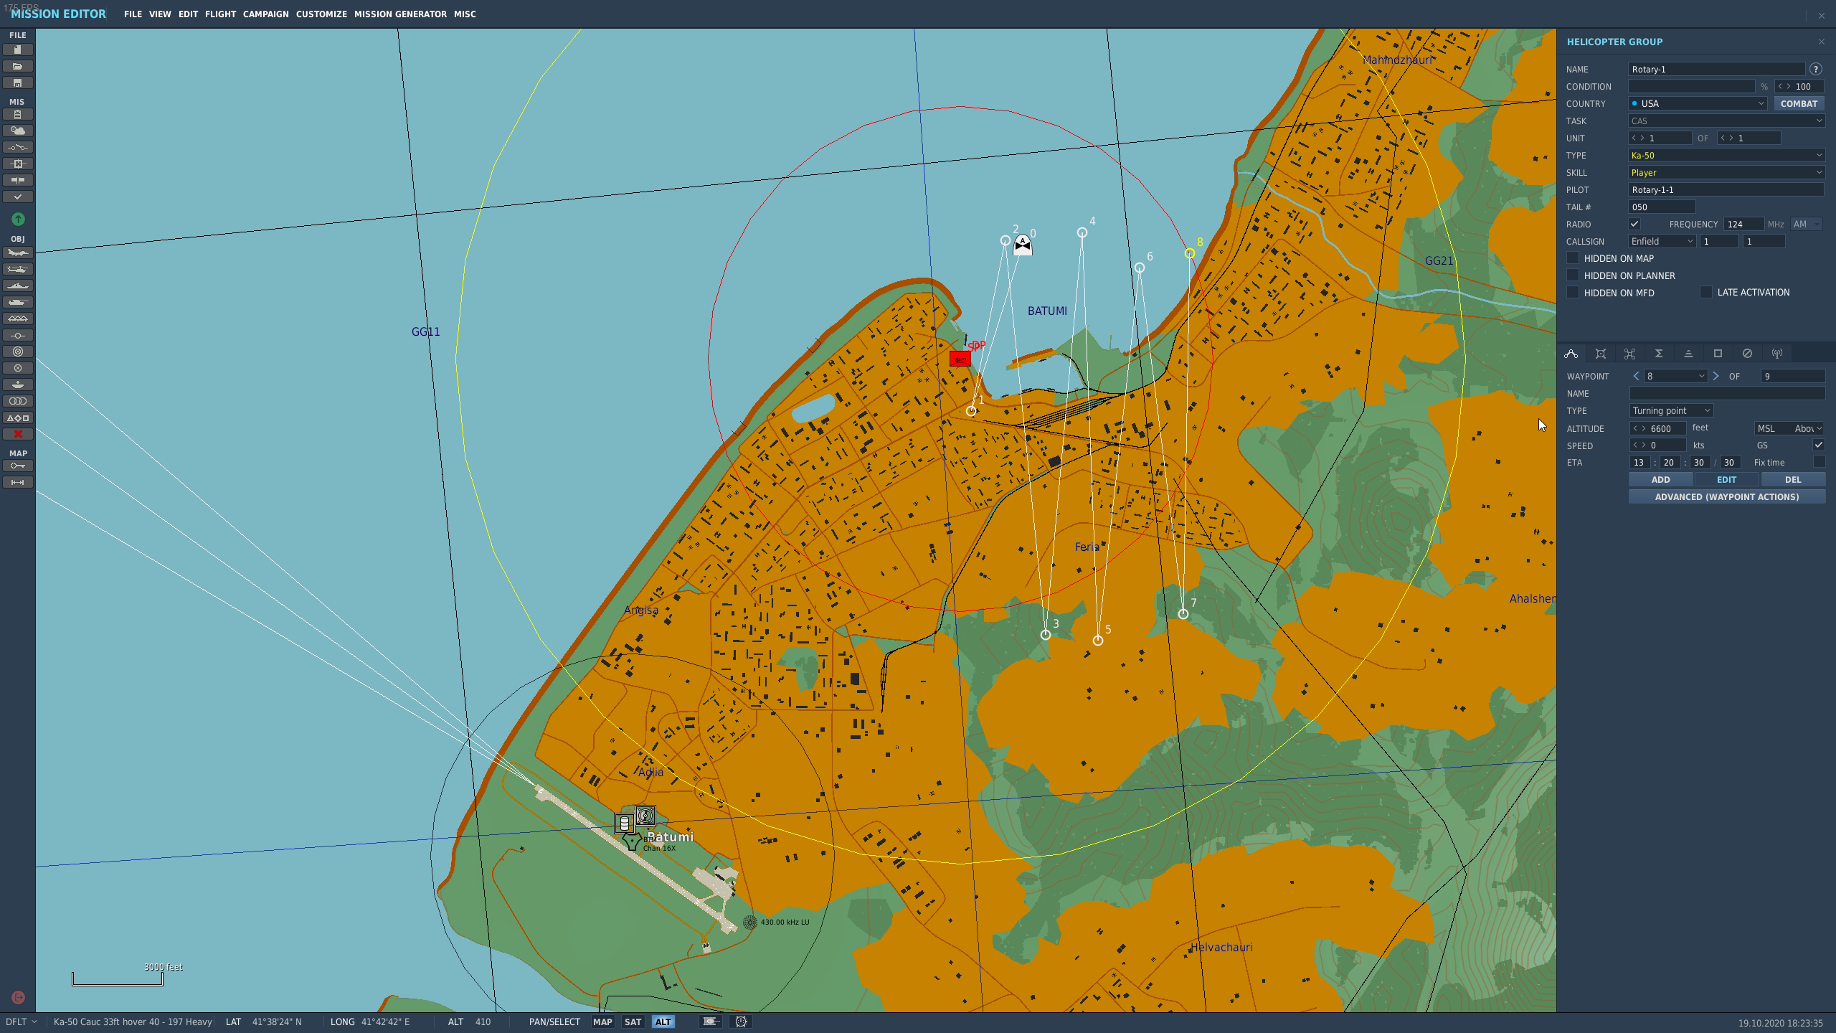
Task: Select the ship group placement tool
Action: tap(18, 286)
